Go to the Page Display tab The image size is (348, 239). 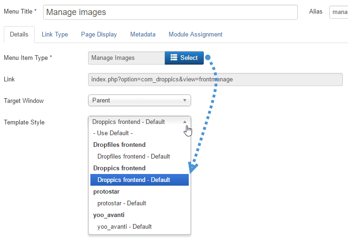[x=99, y=35]
